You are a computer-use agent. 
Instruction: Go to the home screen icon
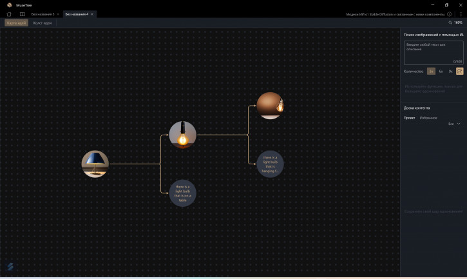9,14
